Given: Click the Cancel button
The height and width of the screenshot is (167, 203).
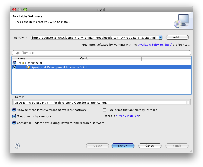Looking at the screenshot, I should click(150, 146).
